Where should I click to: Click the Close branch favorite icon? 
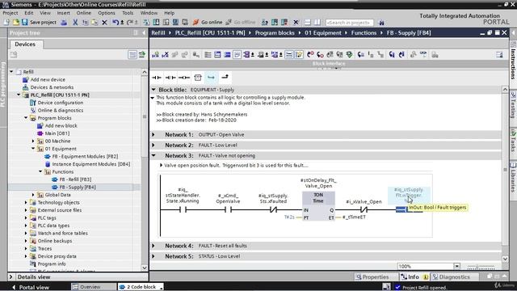(225, 78)
